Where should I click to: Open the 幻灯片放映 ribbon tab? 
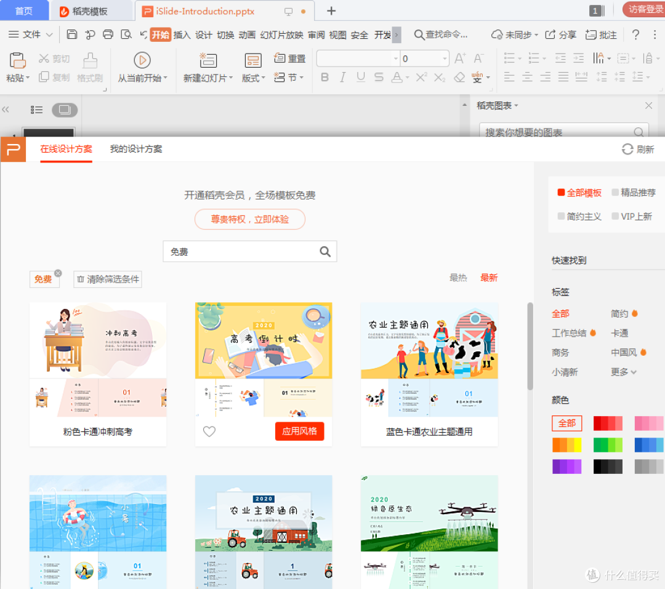(x=281, y=34)
